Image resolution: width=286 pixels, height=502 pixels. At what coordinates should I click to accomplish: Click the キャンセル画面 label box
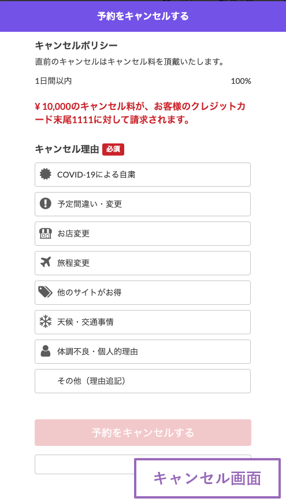click(x=207, y=478)
